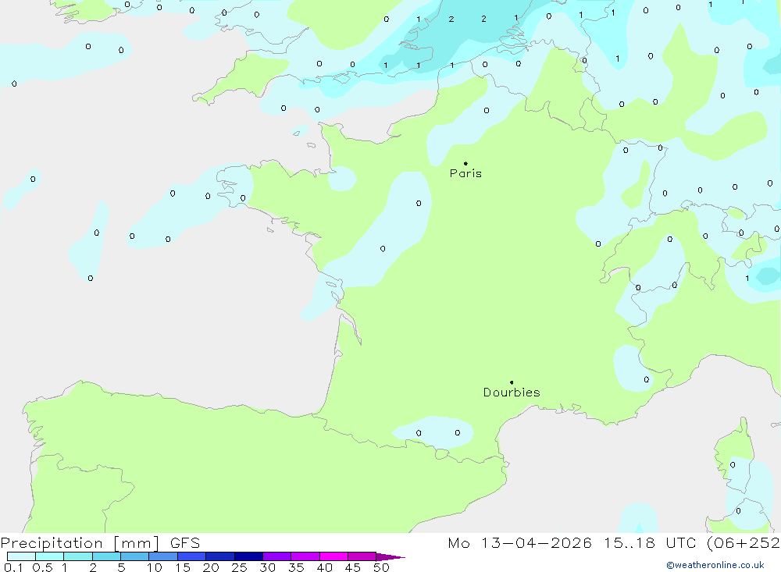This screenshot has width=781, height=572.
Task: Select the 5 mm blue legend swatch
Action: (x=135, y=556)
